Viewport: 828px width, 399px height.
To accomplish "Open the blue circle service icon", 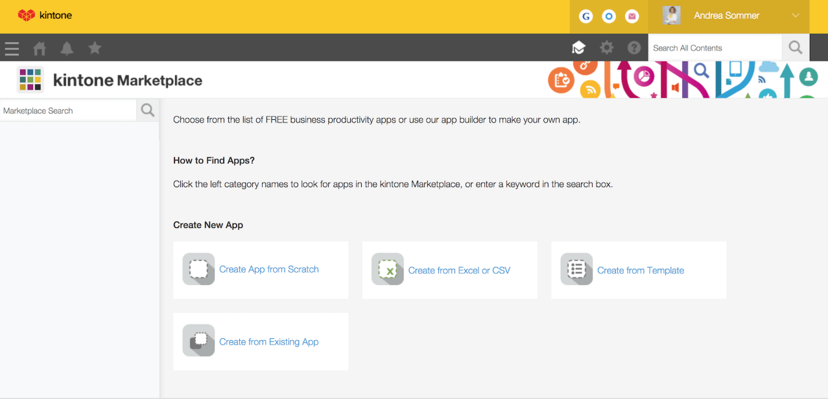I will point(609,17).
